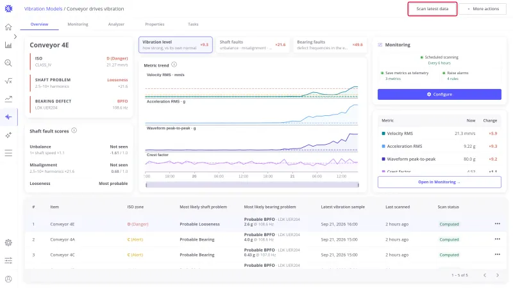The height and width of the screenshot is (288, 513).
Task: Click the Unbalance fault score row
Action: [x=78, y=150]
